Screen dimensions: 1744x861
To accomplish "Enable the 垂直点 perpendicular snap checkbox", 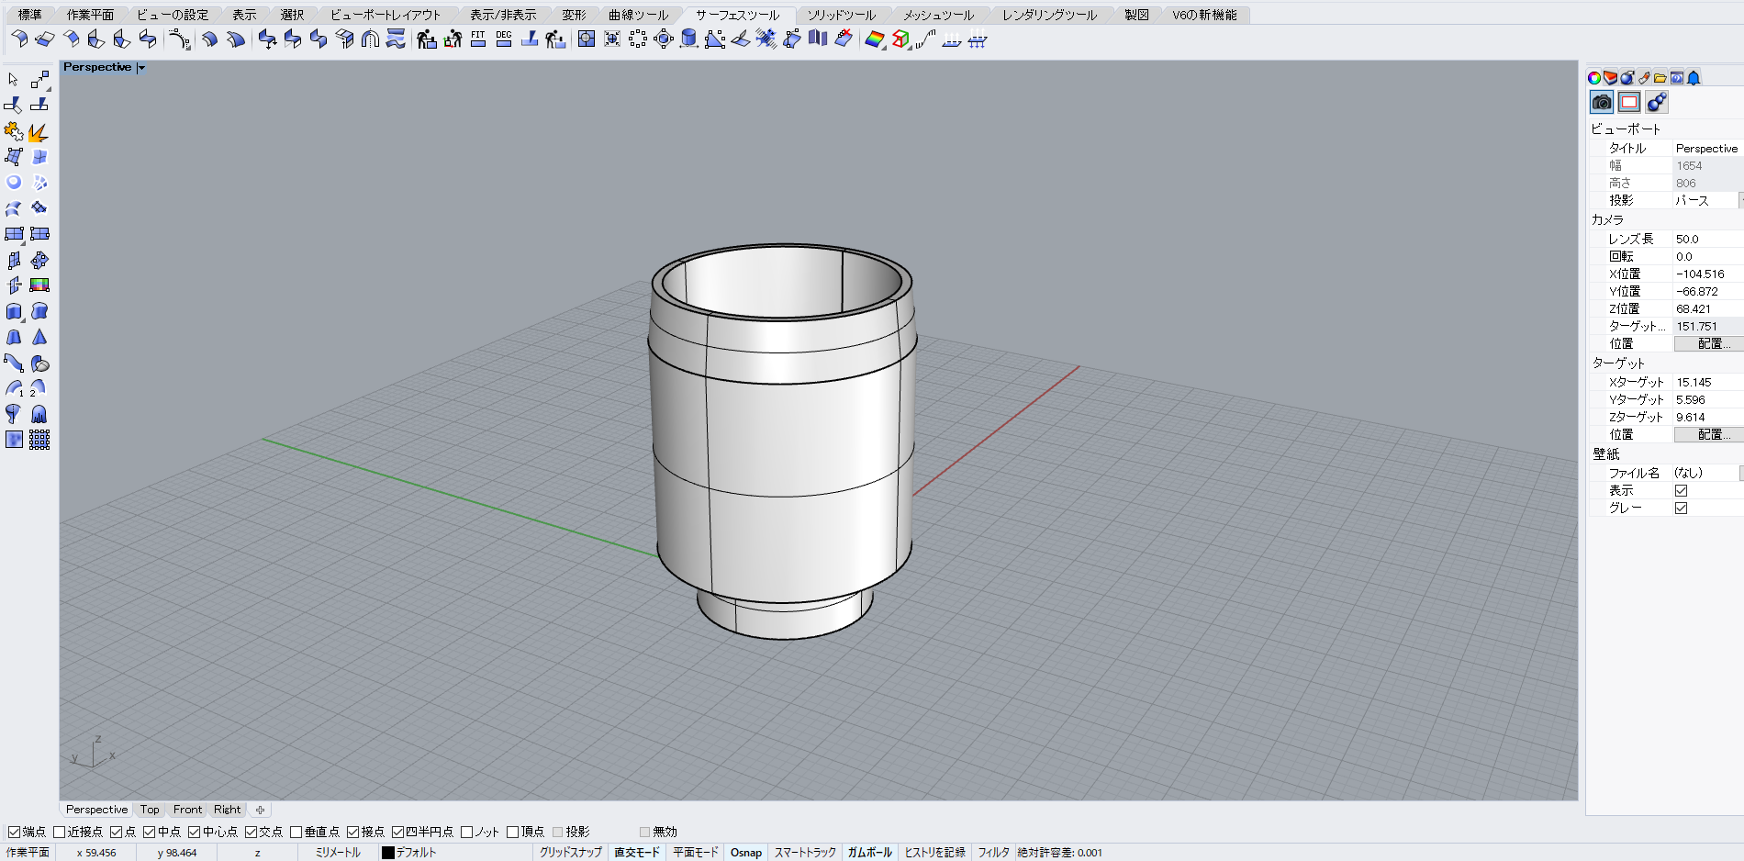I will click(x=296, y=832).
